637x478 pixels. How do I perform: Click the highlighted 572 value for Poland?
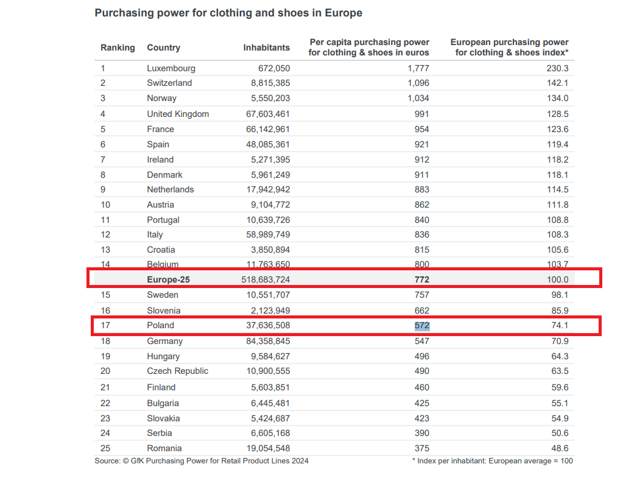coord(422,326)
